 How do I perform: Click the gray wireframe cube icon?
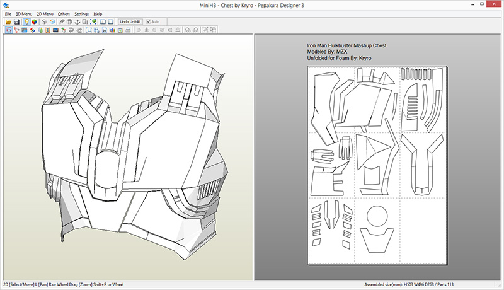[44, 22]
